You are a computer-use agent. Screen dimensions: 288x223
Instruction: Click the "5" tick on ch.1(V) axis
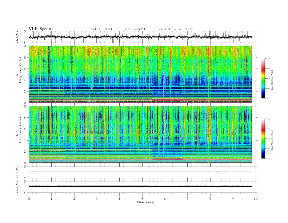(x=25, y=31)
